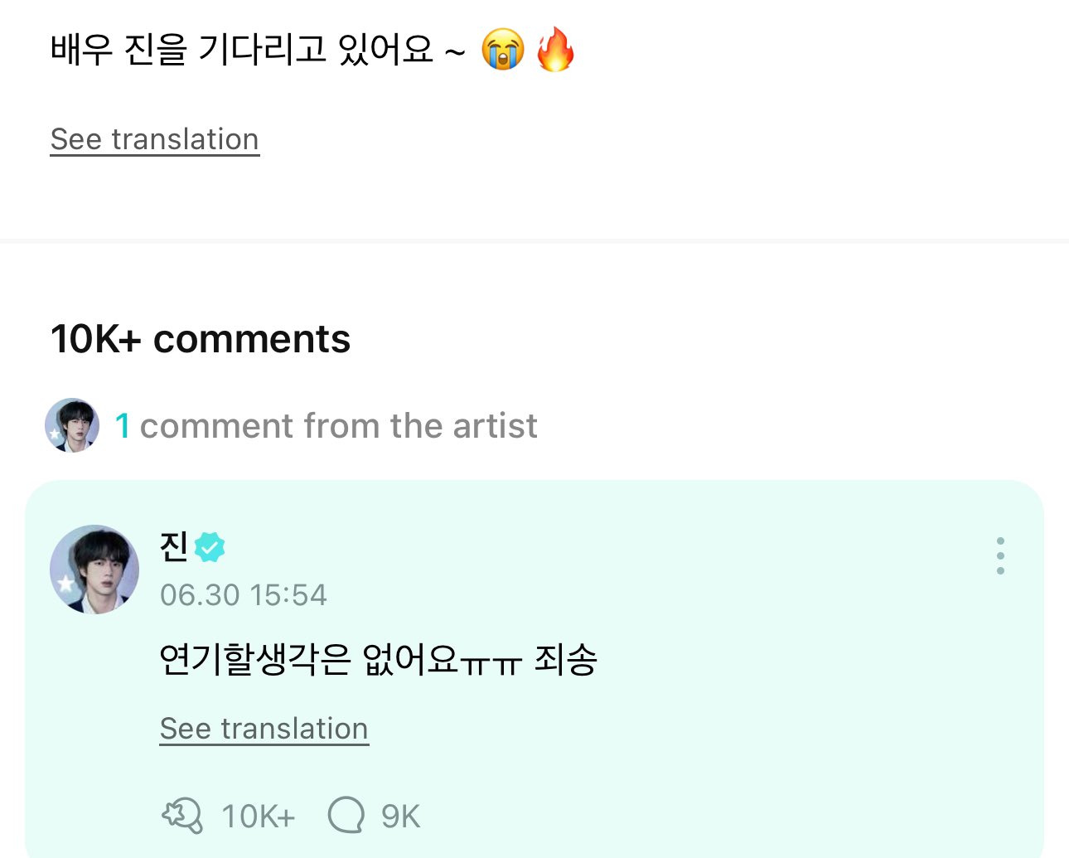This screenshot has height=858, width=1069.
Task: Click the verified badge next to 진
Action: point(210,547)
